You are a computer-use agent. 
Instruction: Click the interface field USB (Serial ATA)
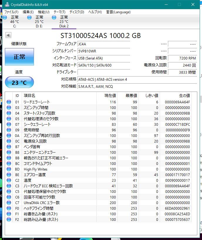[x=104, y=58]
